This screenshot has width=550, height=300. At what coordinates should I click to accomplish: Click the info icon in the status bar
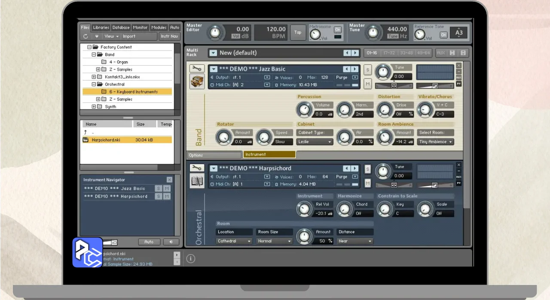(191, 258)
